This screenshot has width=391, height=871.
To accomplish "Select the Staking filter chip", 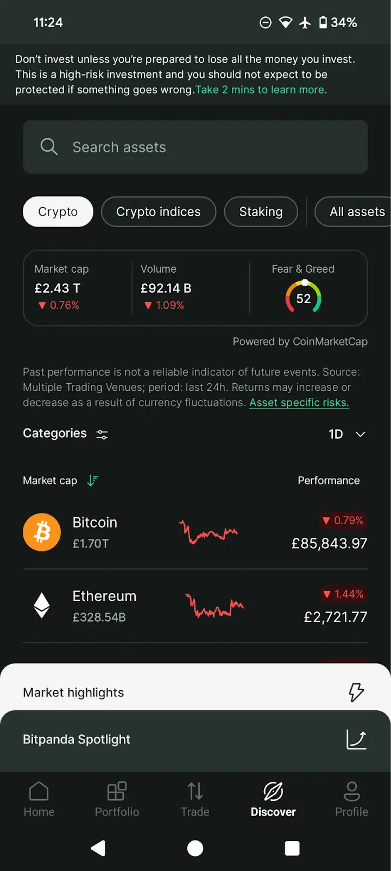I will [261, 212].
